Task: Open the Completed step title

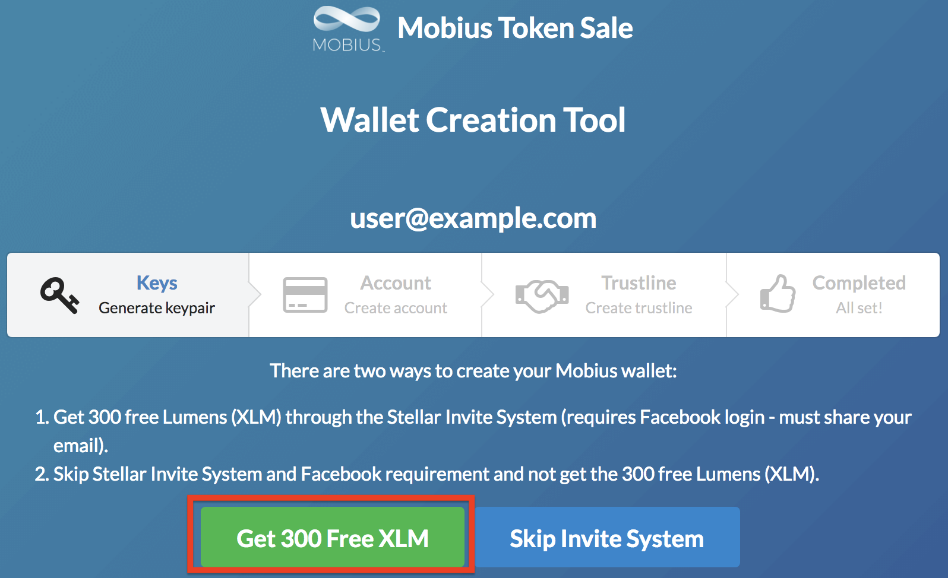Action: 859,283
